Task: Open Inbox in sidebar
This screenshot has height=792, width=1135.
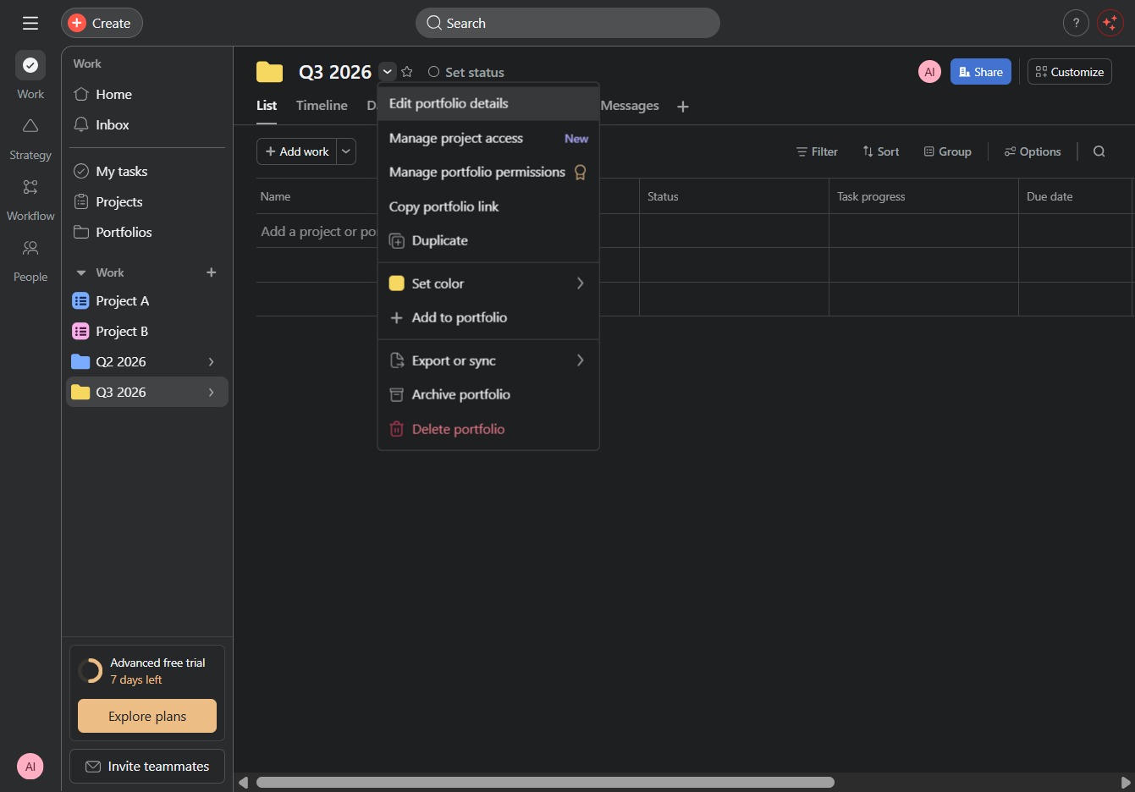Action: tap(147, 124)
